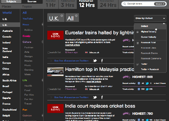Image resolution: width=169 pixels, height=121 pixels.
Task: Check watch list box for Hamilton story
Action: [x=48, y=89]
